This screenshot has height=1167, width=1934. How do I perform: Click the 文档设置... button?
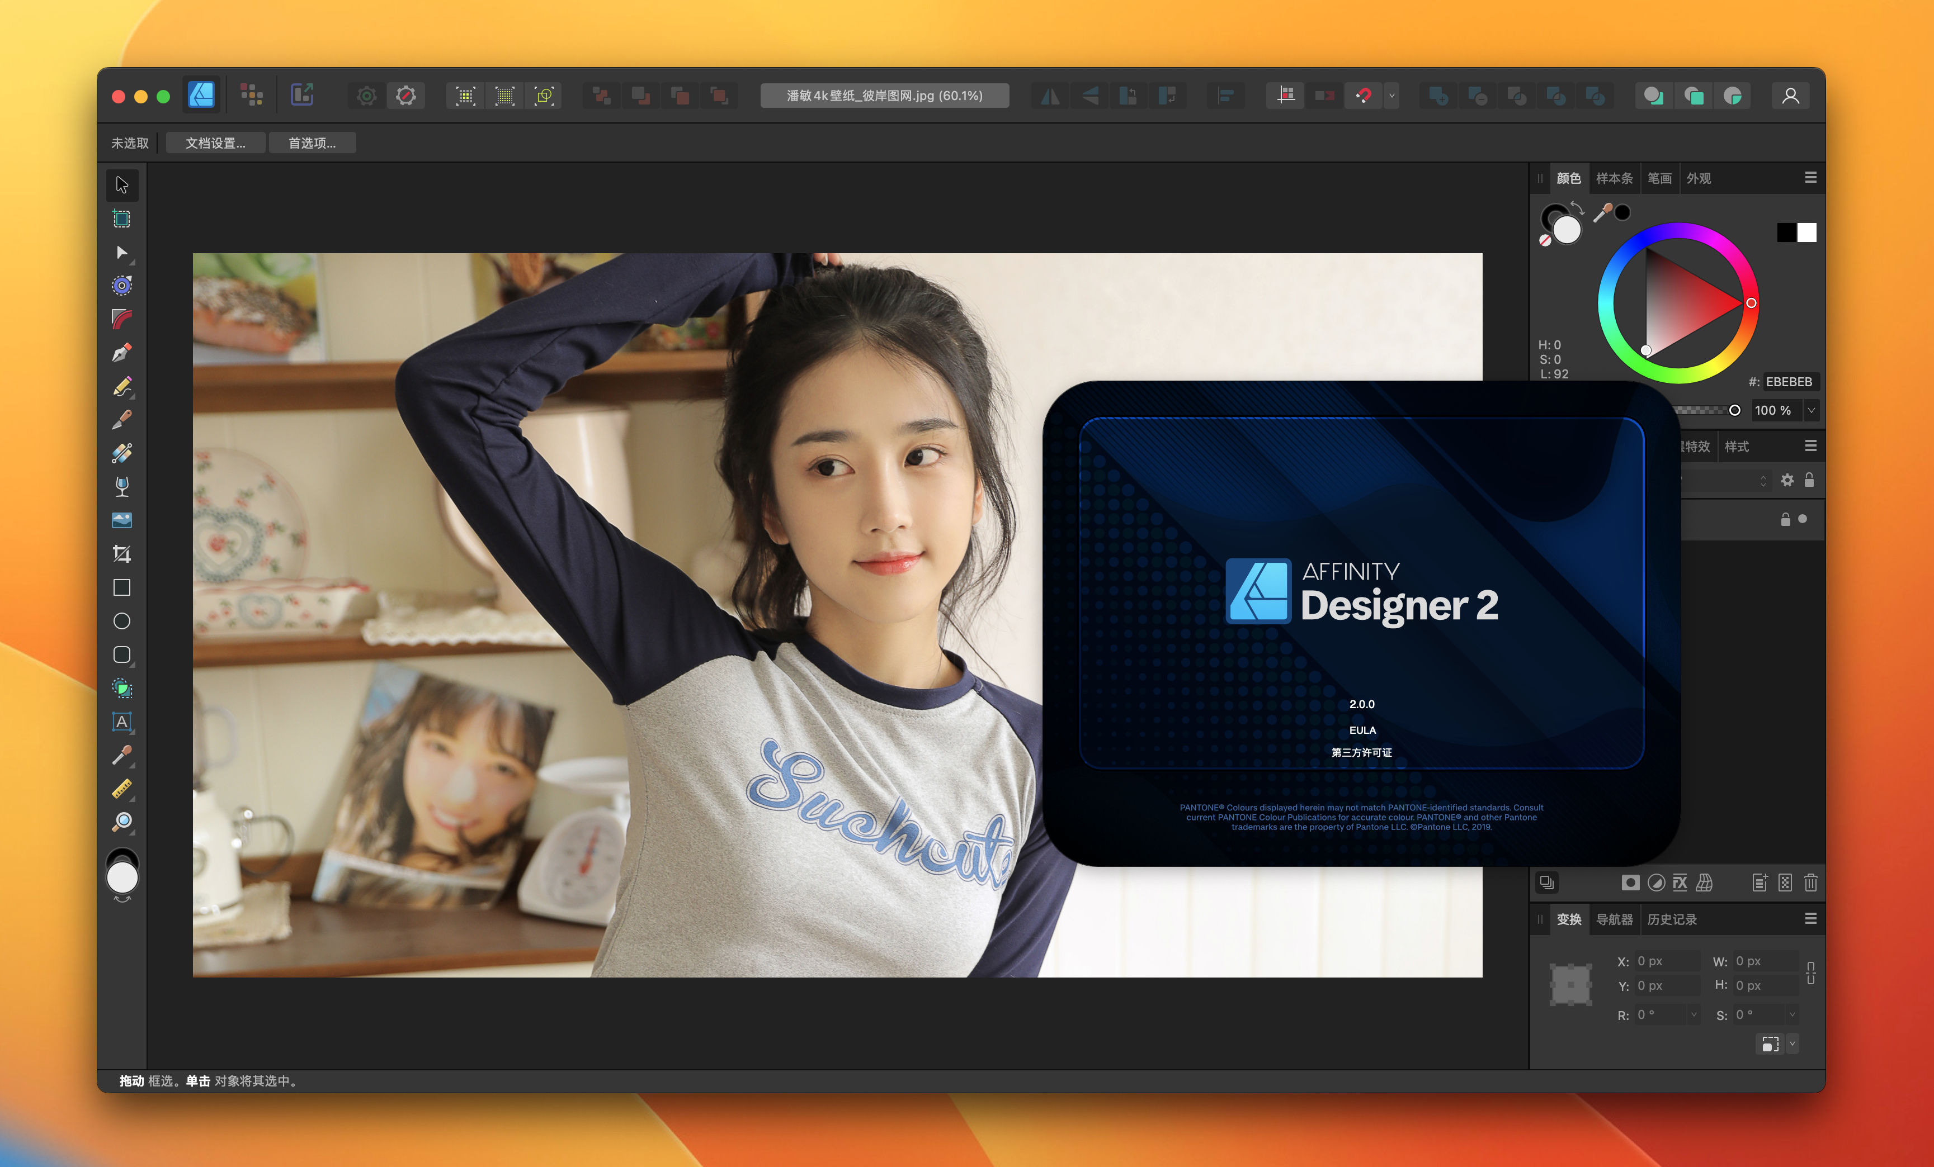(215, 143)
